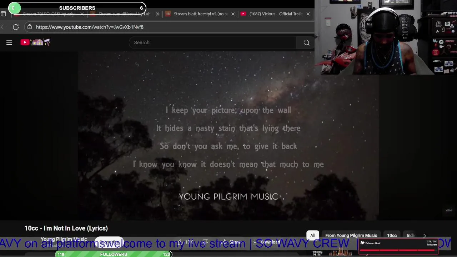Close the 'Vicious - Official Trailer' tab

coord(308,14)
